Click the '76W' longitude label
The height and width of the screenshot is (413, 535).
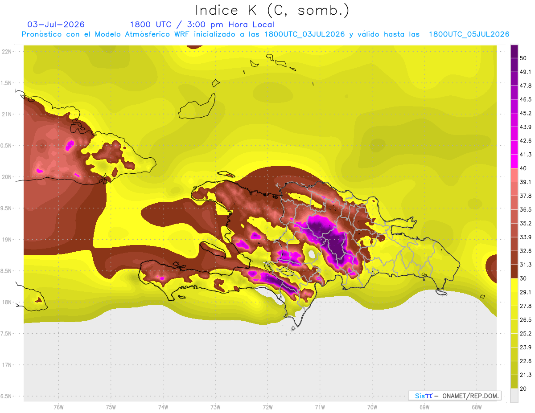click(x=58, y=407)
